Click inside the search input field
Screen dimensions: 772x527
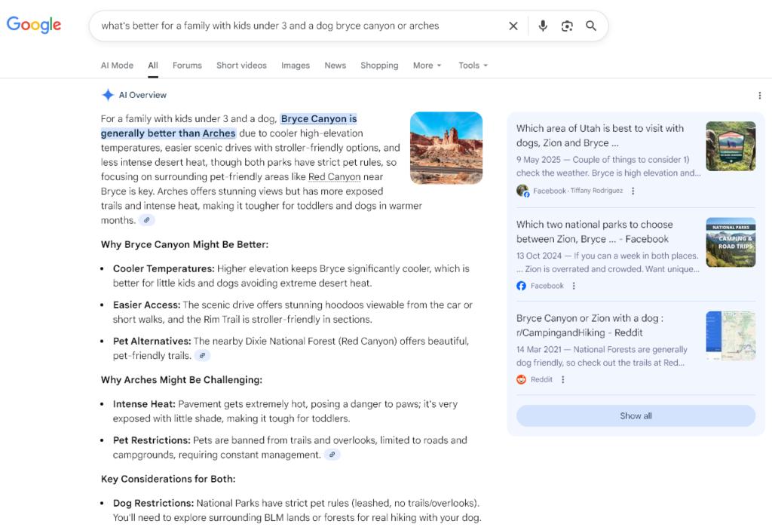(302, 26)
